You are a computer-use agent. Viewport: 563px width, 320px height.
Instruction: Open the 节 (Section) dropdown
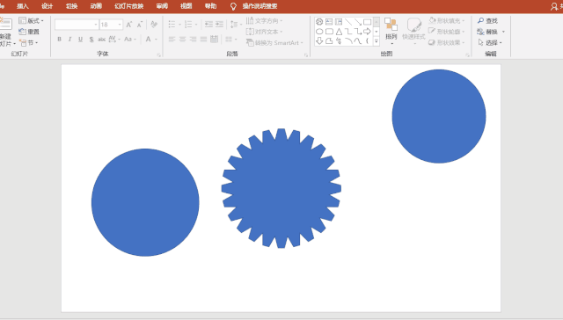[29, 43]
